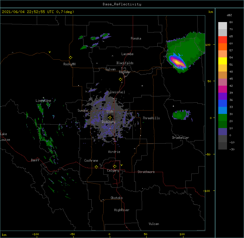Click the Lacombe city label
Image resolution: width=244 pixels, height=238 pixels.
(127, 54)
